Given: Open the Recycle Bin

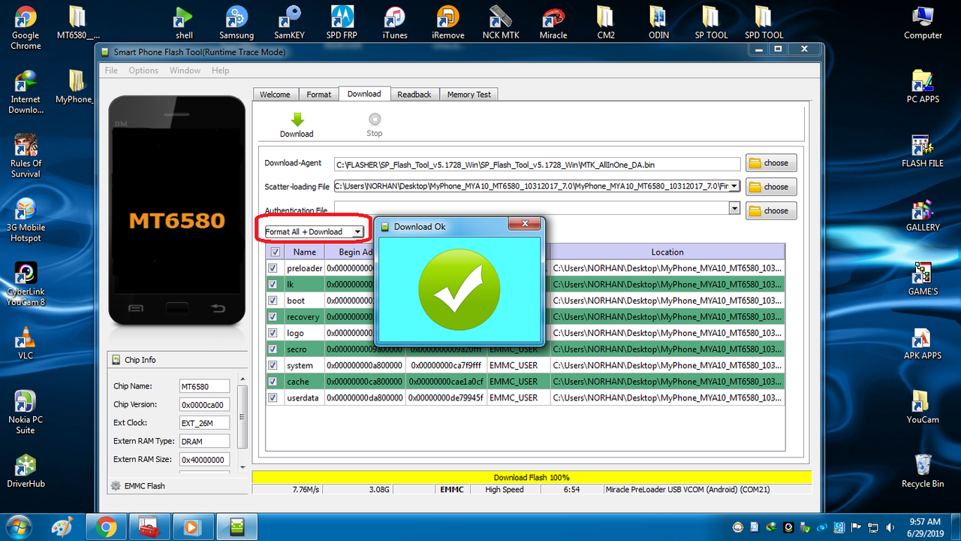Looking at the screenshot, I should [923, 471].
